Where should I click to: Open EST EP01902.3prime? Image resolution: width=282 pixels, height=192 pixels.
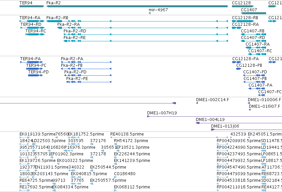pos(52,157)
